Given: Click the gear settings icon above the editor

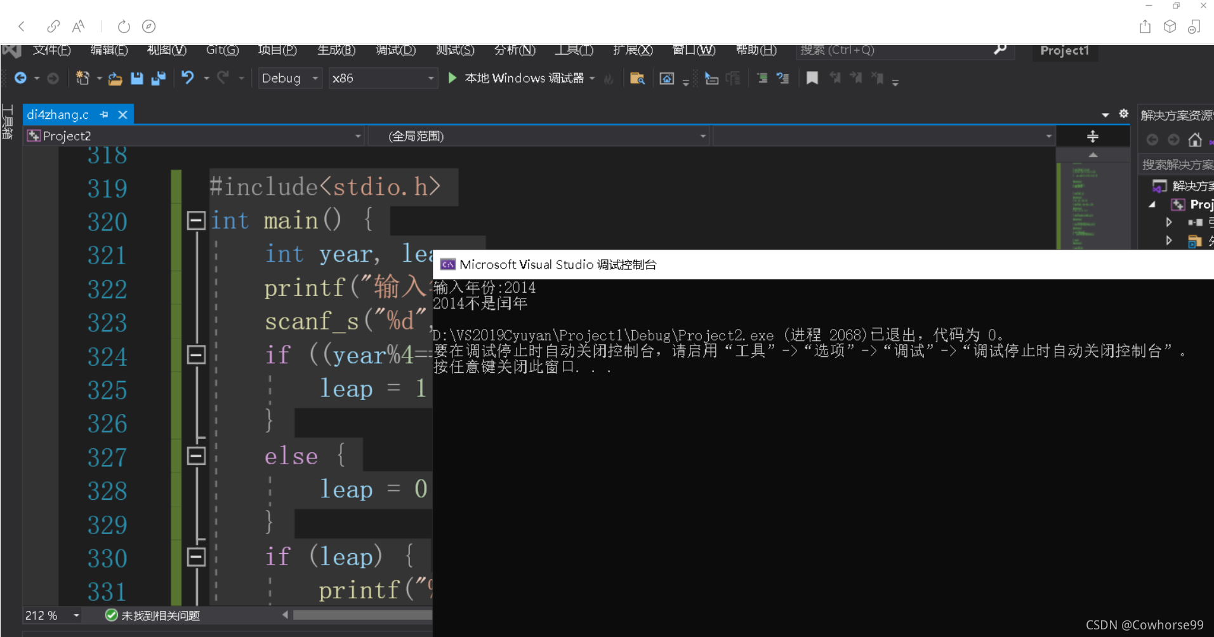Looking at the screenshot, I should (1123, 114).
